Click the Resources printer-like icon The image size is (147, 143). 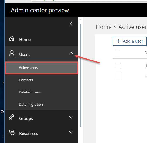pos(12,132)
